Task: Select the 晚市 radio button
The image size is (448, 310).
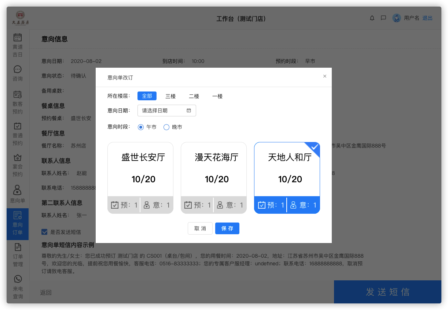Action: [x=166, y=127]
